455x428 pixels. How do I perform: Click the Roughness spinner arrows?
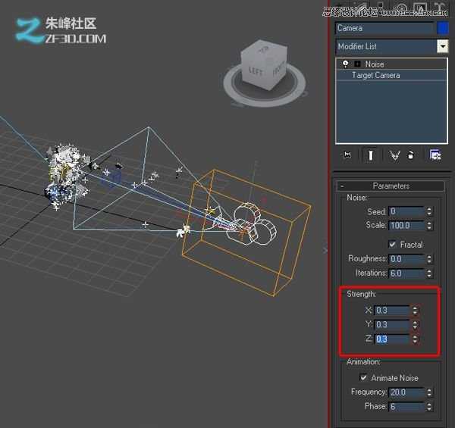429,259
